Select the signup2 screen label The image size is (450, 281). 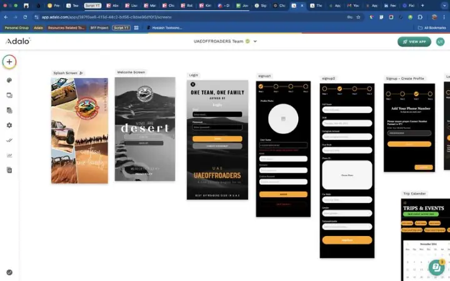tap(328, 78)
